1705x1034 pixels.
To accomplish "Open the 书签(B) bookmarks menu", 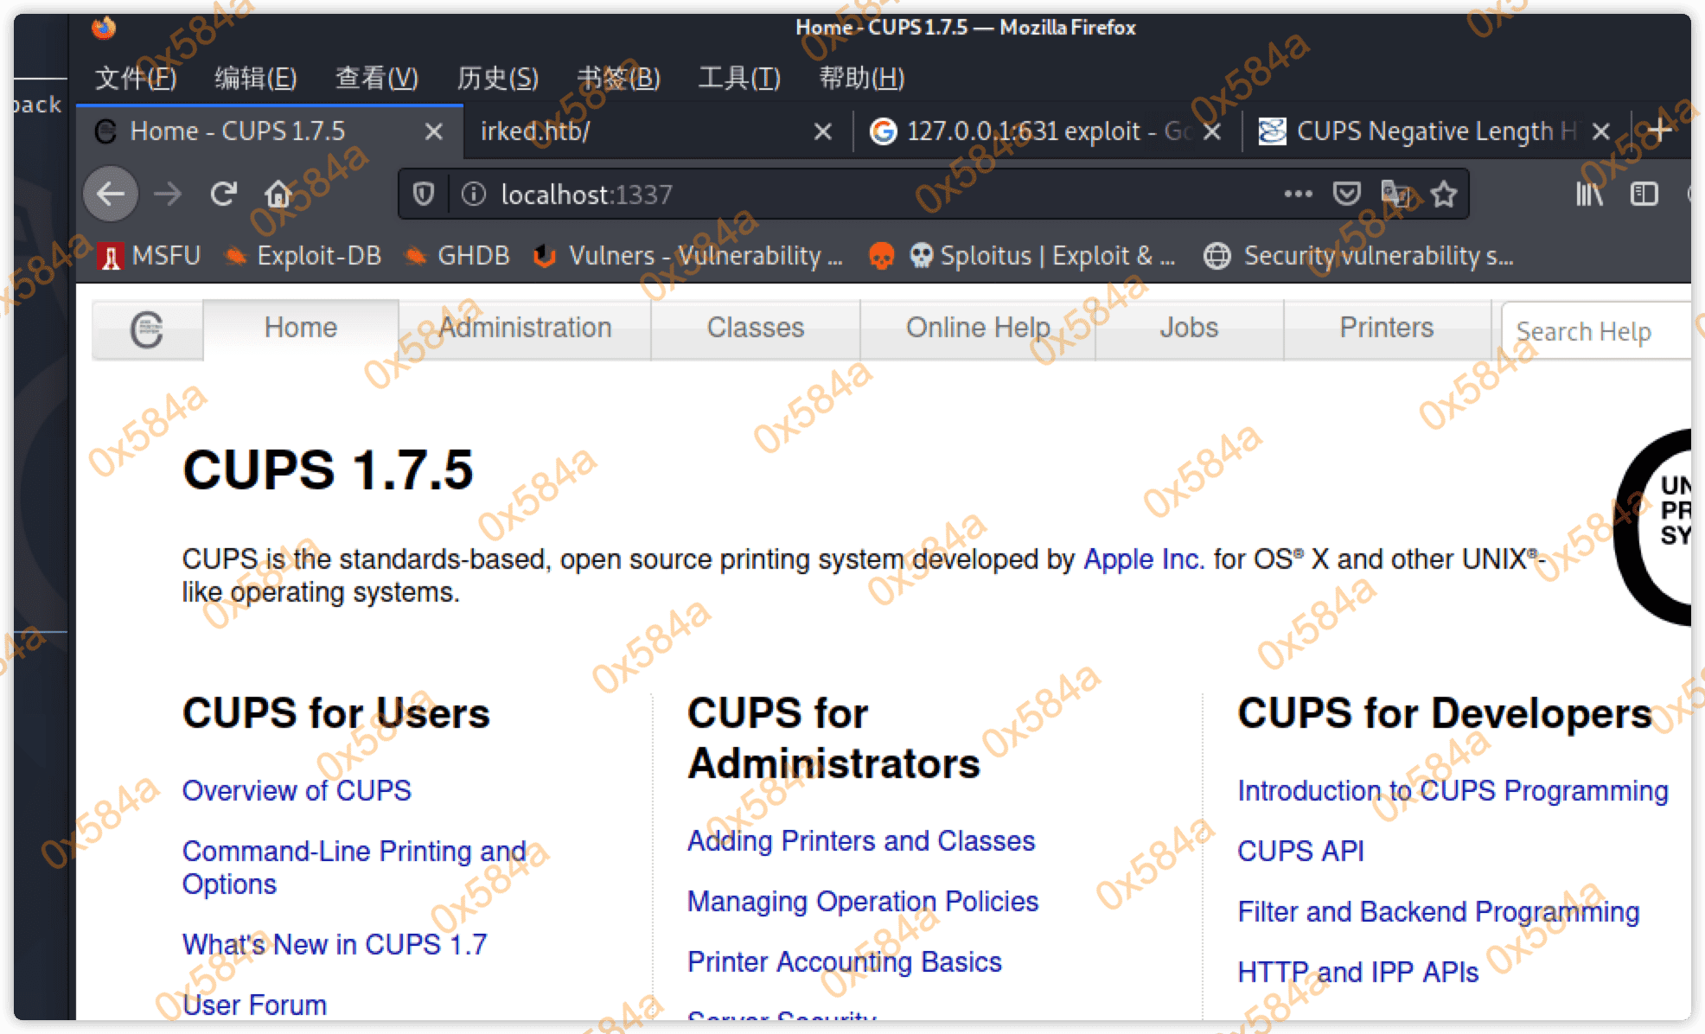I will pyautogui.click(x=617, y=78).
